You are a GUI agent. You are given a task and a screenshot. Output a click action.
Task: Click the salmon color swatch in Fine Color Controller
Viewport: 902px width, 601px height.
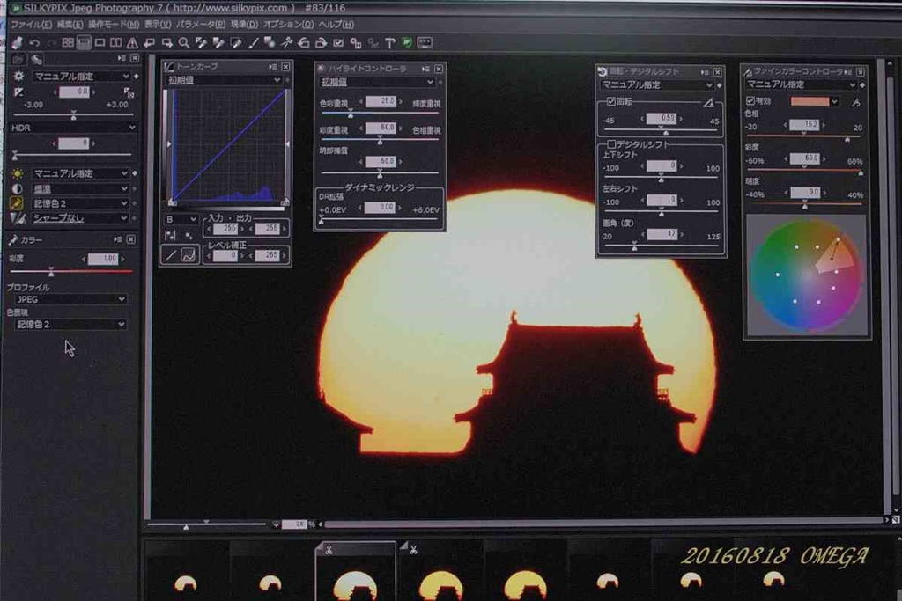click(810, 102)
